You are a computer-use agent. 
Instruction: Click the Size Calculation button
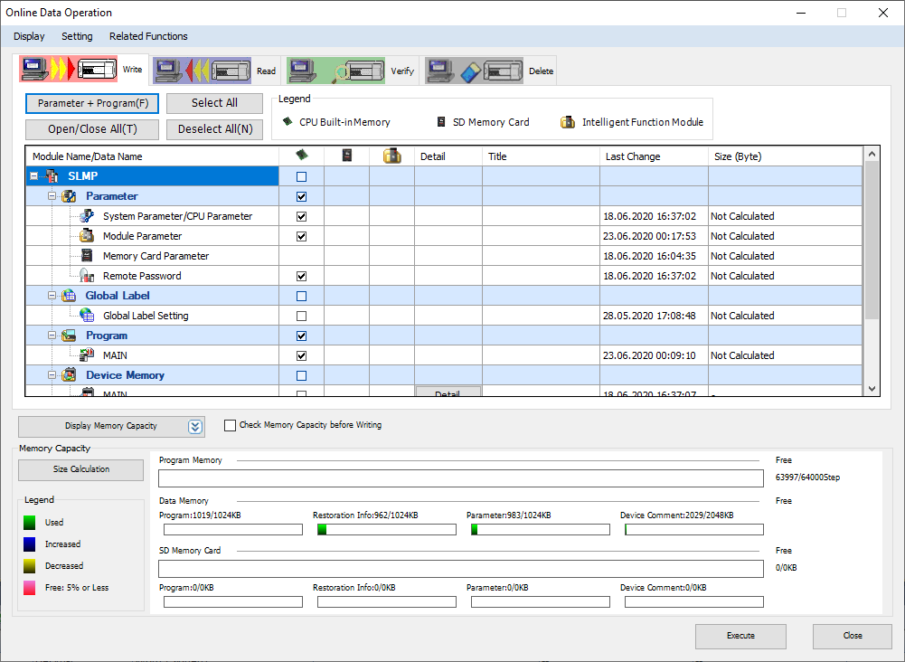click(x=80, y=469)
